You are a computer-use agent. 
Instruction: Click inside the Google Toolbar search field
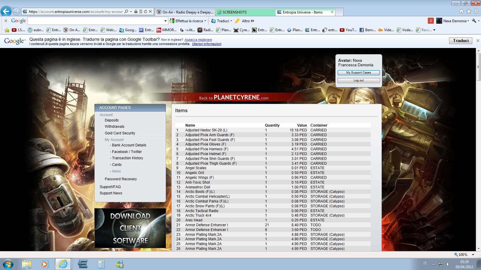coord(96,21)
